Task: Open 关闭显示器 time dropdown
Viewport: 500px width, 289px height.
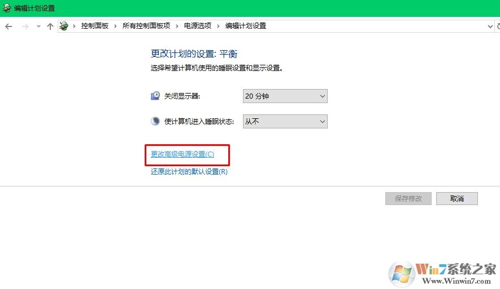Action: (285, 96)
